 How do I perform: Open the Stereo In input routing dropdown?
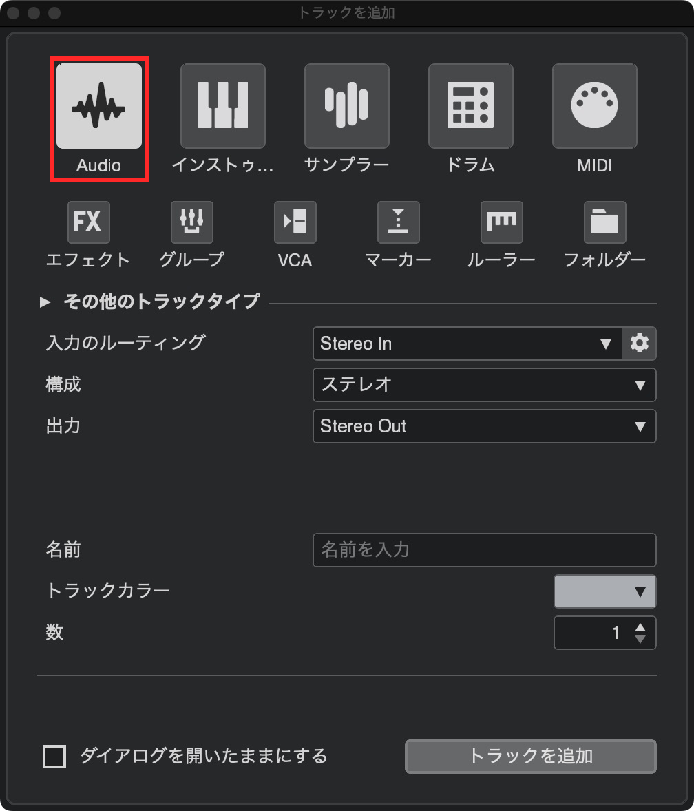467,344
